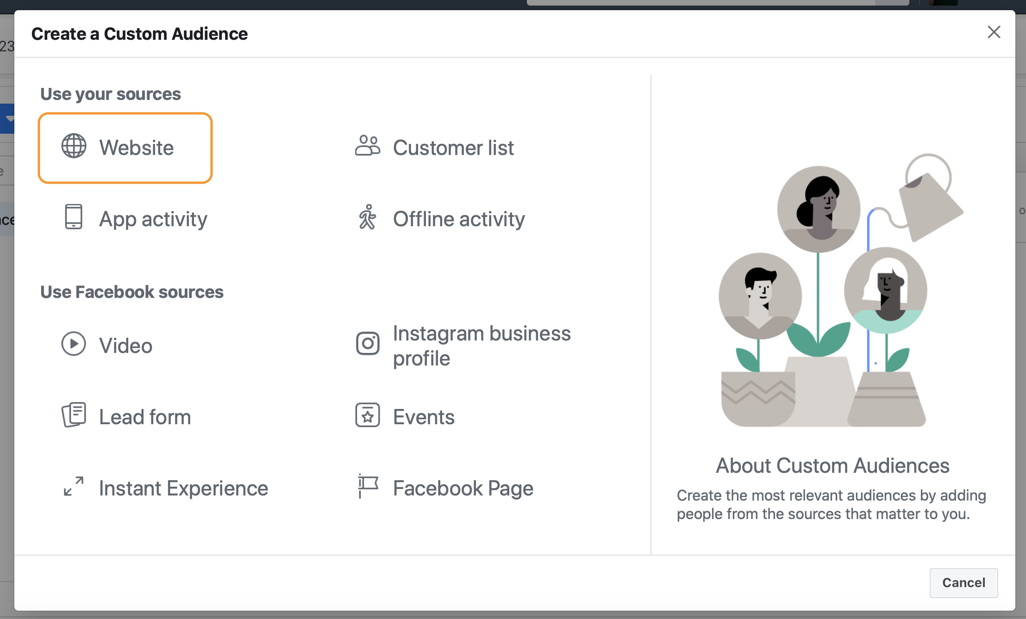The height and width of the screenshot is (619, 1026).
Task: Click the globe icon next to Website
Action: pyautogui.click(x=74, y=146)
